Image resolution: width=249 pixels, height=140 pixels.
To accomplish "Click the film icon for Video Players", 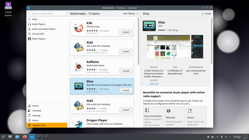I will coord(29,39).
